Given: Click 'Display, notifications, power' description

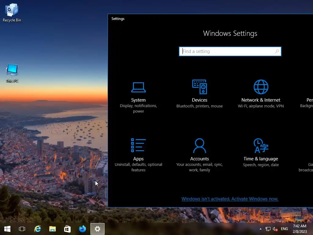Looking at the screenshot, I should [138, 109].
